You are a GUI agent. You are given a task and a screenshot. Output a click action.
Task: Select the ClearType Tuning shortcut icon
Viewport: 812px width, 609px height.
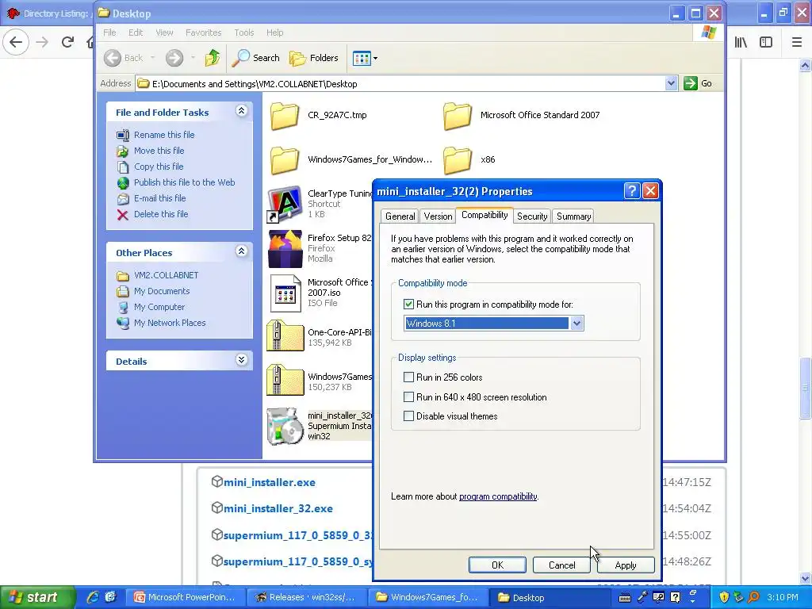[285, 204]
